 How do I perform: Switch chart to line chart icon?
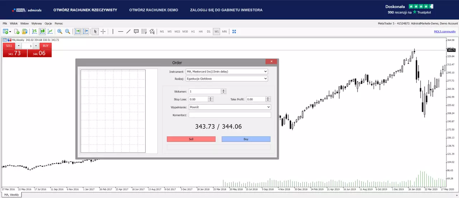pos(50,32)
